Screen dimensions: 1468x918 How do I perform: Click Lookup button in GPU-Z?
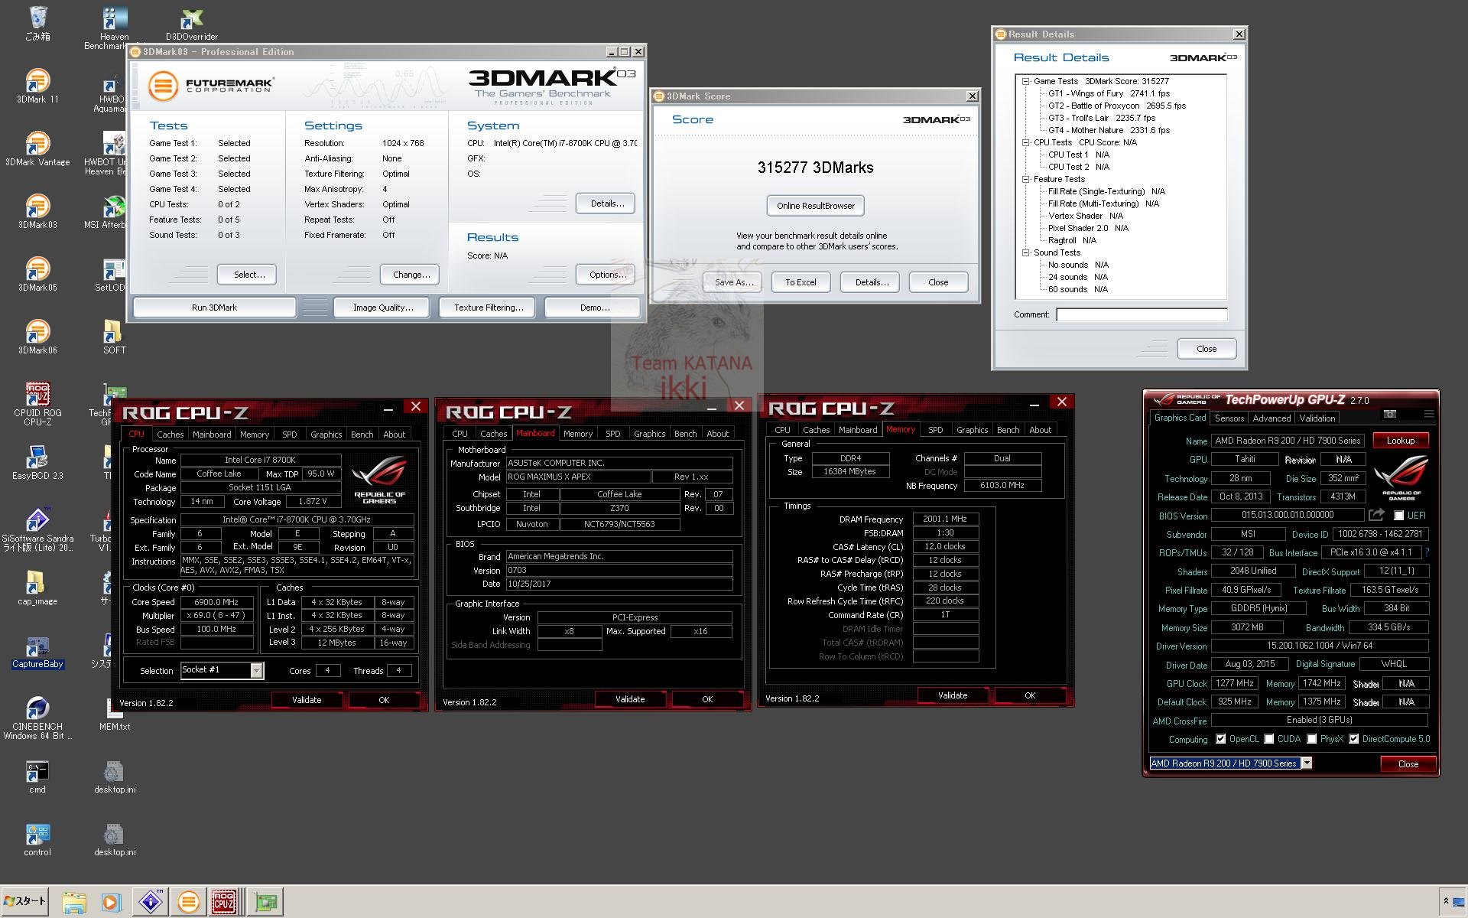click(1400, 441)
